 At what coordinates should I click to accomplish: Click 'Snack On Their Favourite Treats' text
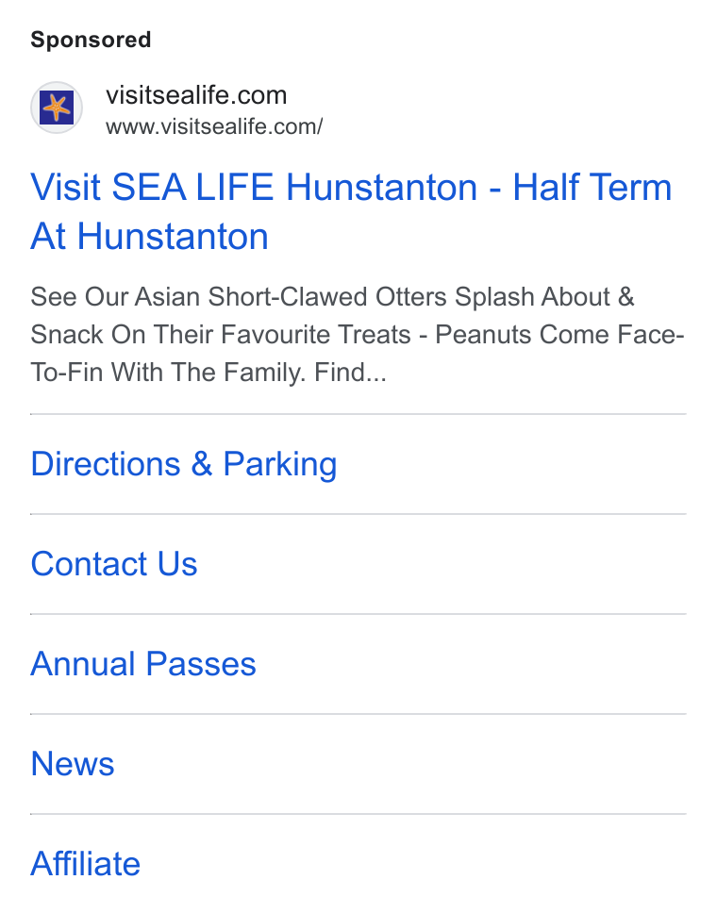(221, 334)
